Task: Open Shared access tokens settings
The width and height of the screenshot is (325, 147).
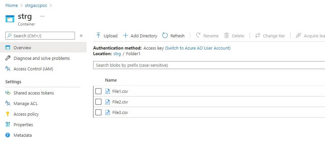Action: pos(33,93)
